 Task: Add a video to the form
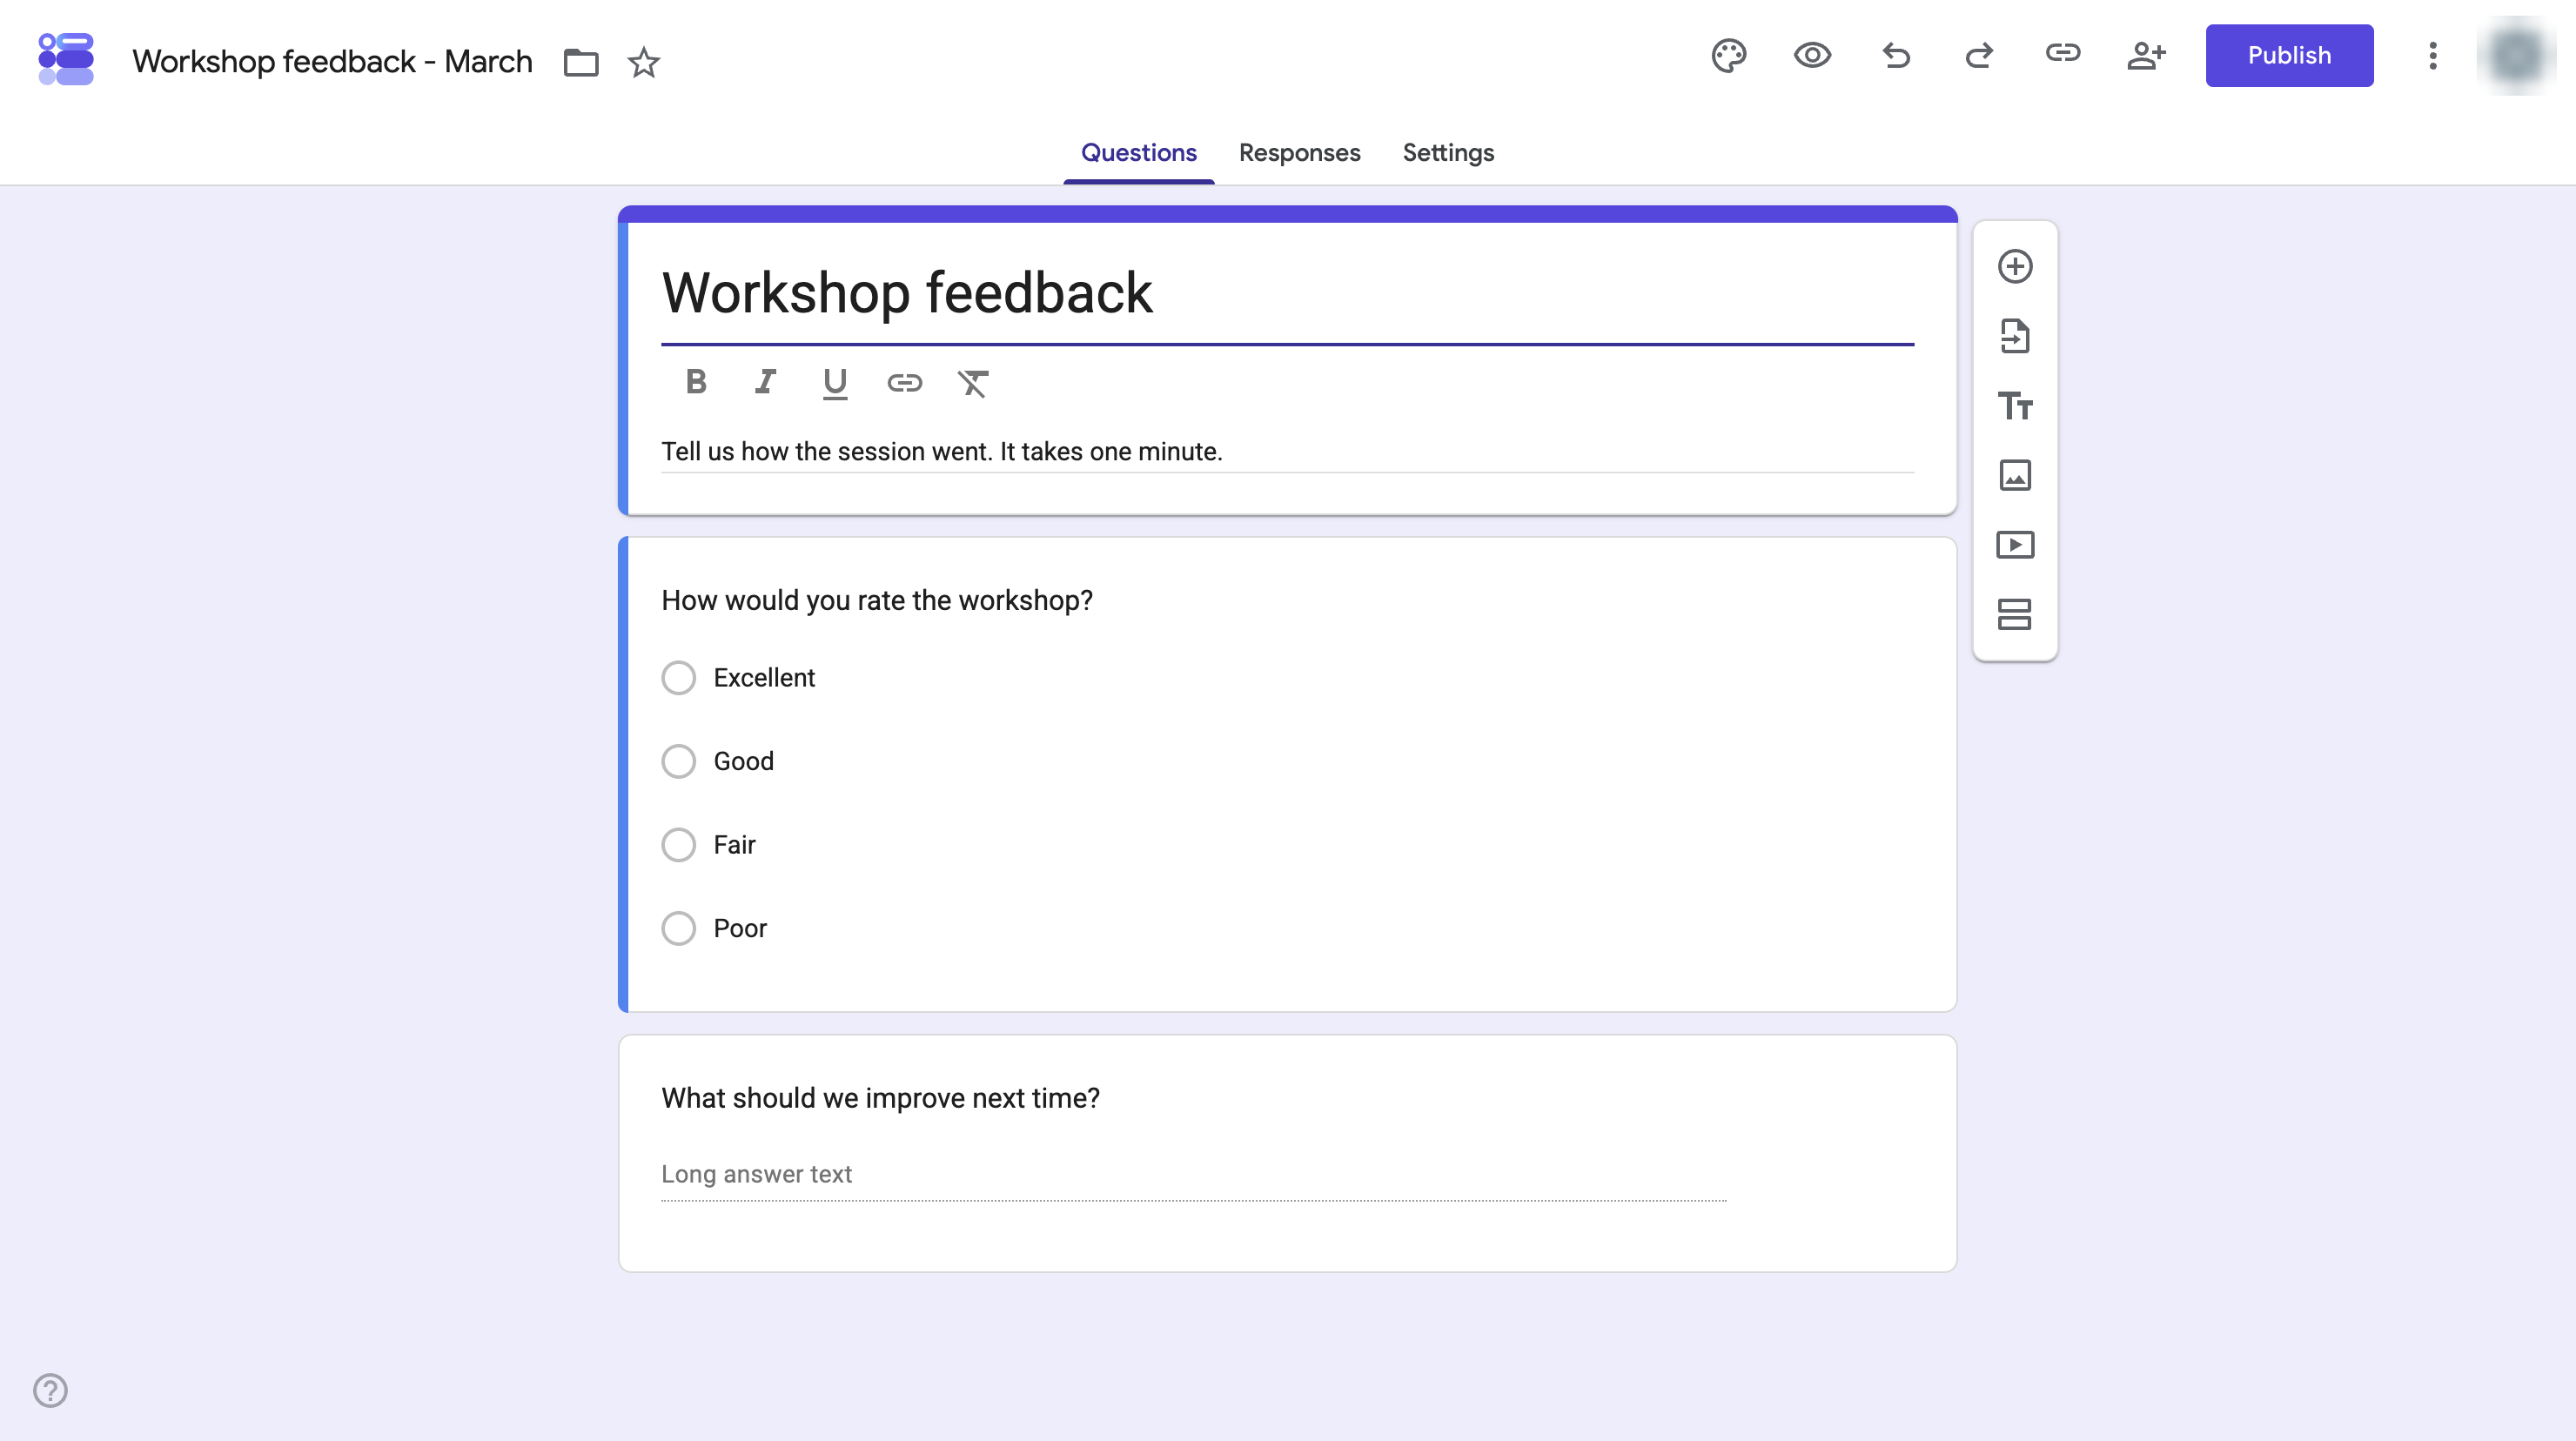click(2015, 545)
